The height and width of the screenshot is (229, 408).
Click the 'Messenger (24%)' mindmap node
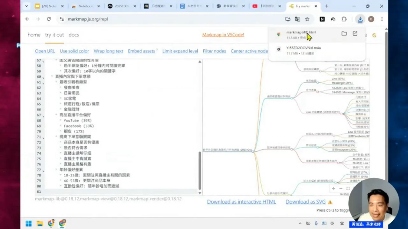[342, 83]
